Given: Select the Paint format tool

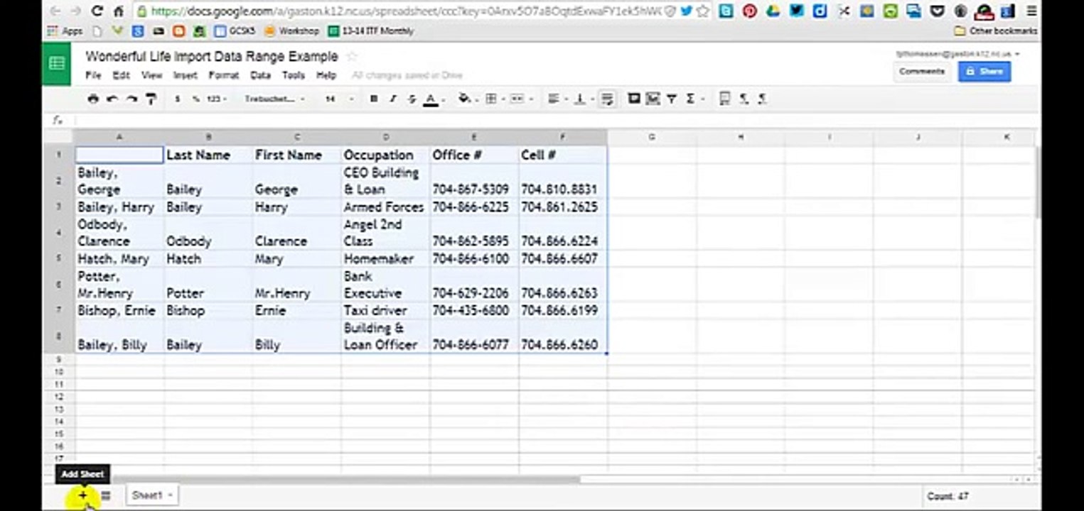Looking at the screenshot, I should click(151, 99).
